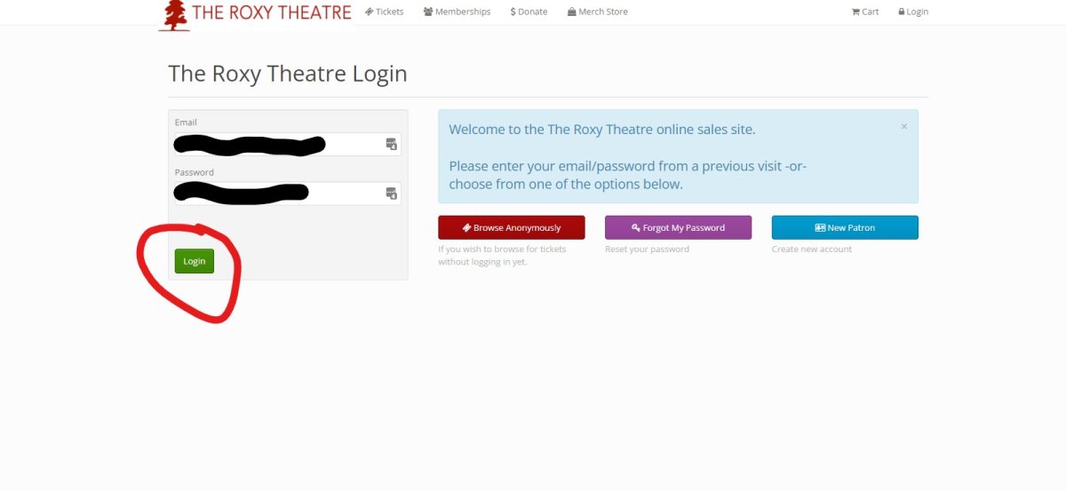Screen dimensions: 1066x491
Task: Focus the Email input field
Action: pyautogui.click(x=287, y=144)
